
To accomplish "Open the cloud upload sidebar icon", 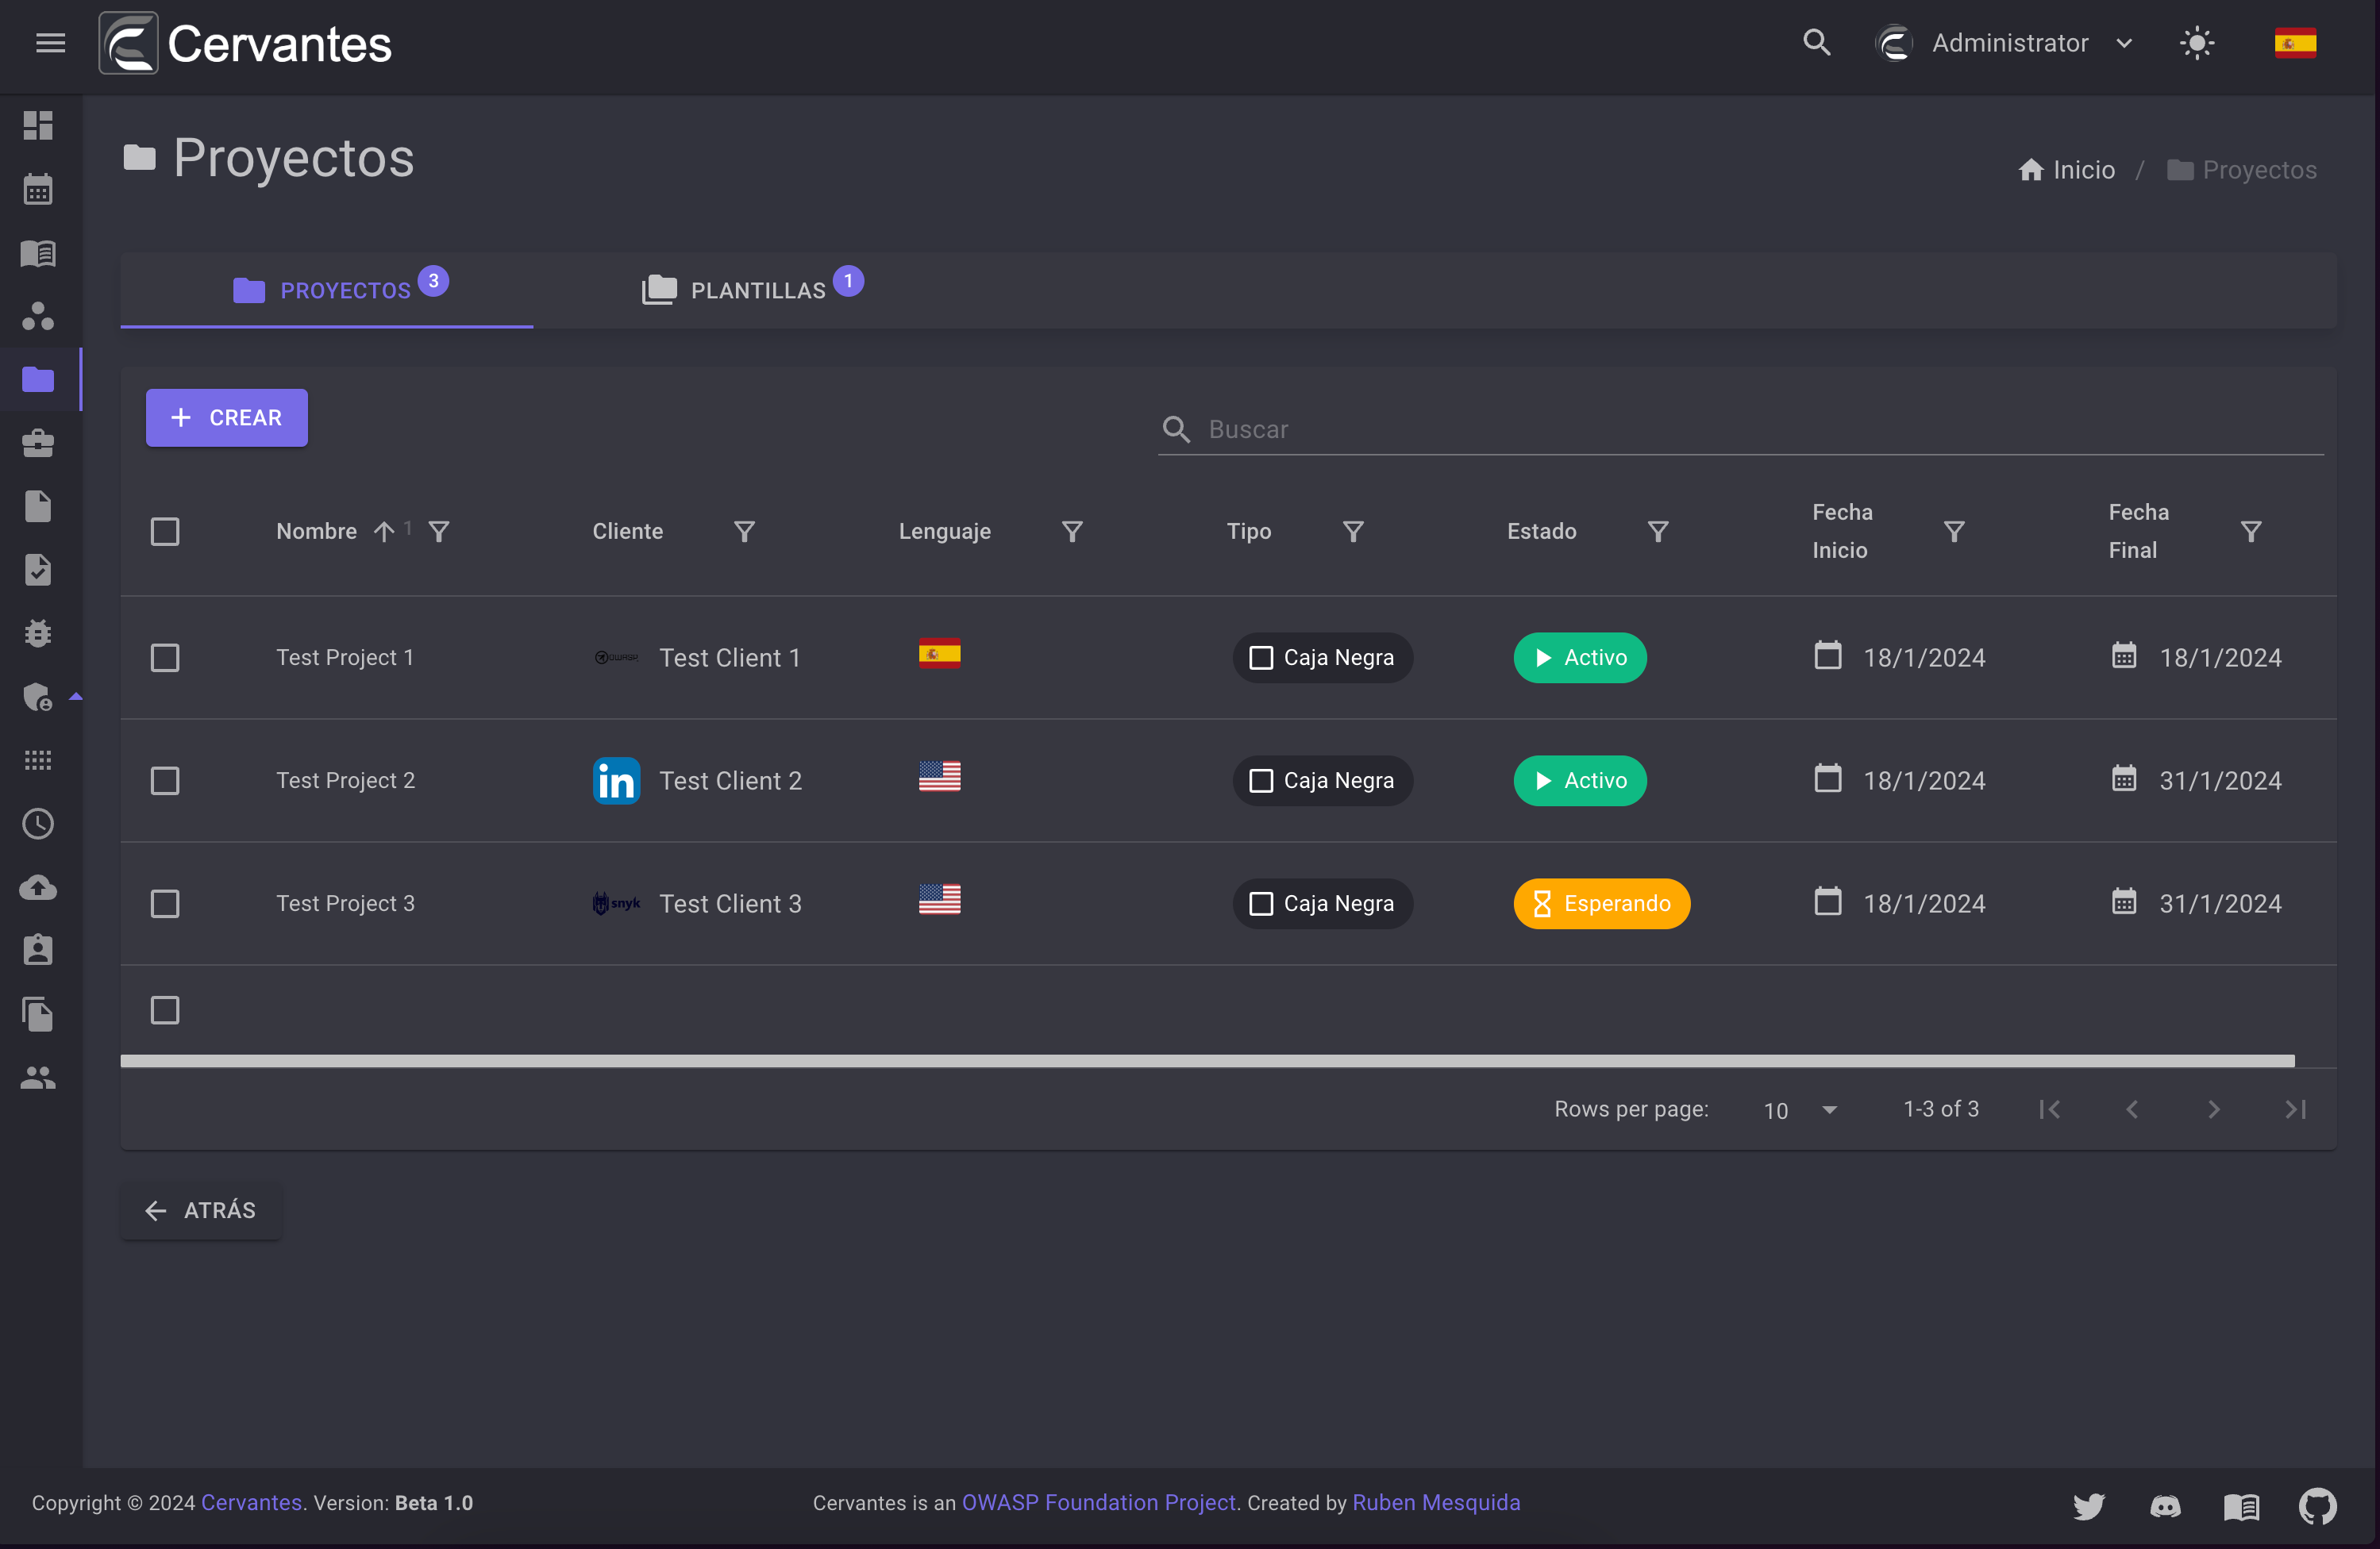I will click(x=38, y=887).
